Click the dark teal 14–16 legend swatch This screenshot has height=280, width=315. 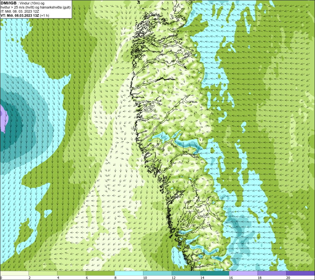pos(215,273)
